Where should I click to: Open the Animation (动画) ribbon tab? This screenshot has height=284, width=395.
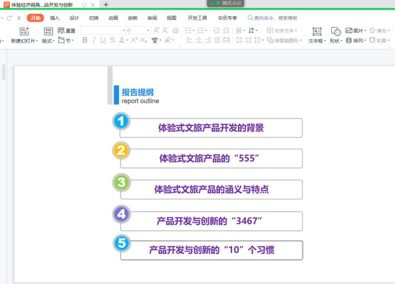(113, 18)
